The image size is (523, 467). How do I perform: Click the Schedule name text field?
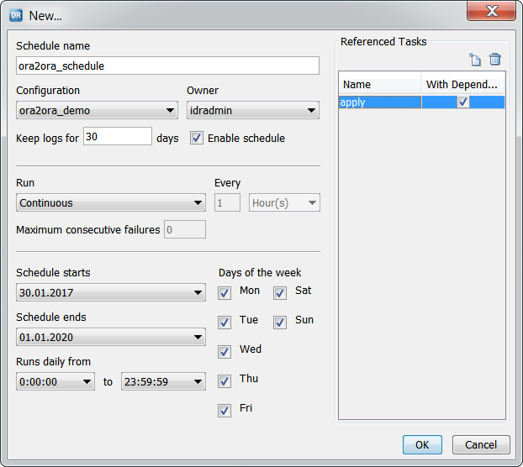pos(167,66)
